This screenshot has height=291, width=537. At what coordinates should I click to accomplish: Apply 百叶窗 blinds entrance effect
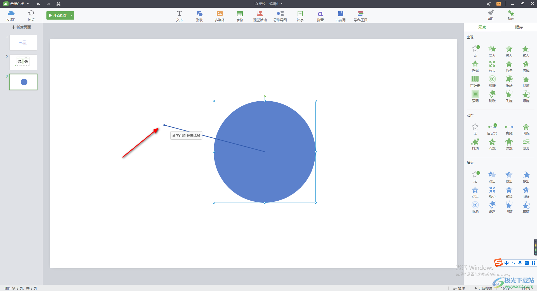point(475,81)
